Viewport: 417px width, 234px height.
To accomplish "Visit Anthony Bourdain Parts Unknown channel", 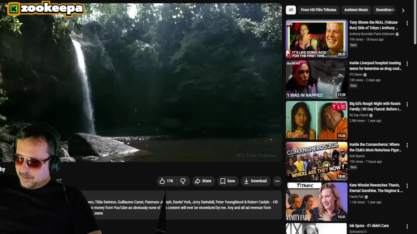I will tap(372, 34).
